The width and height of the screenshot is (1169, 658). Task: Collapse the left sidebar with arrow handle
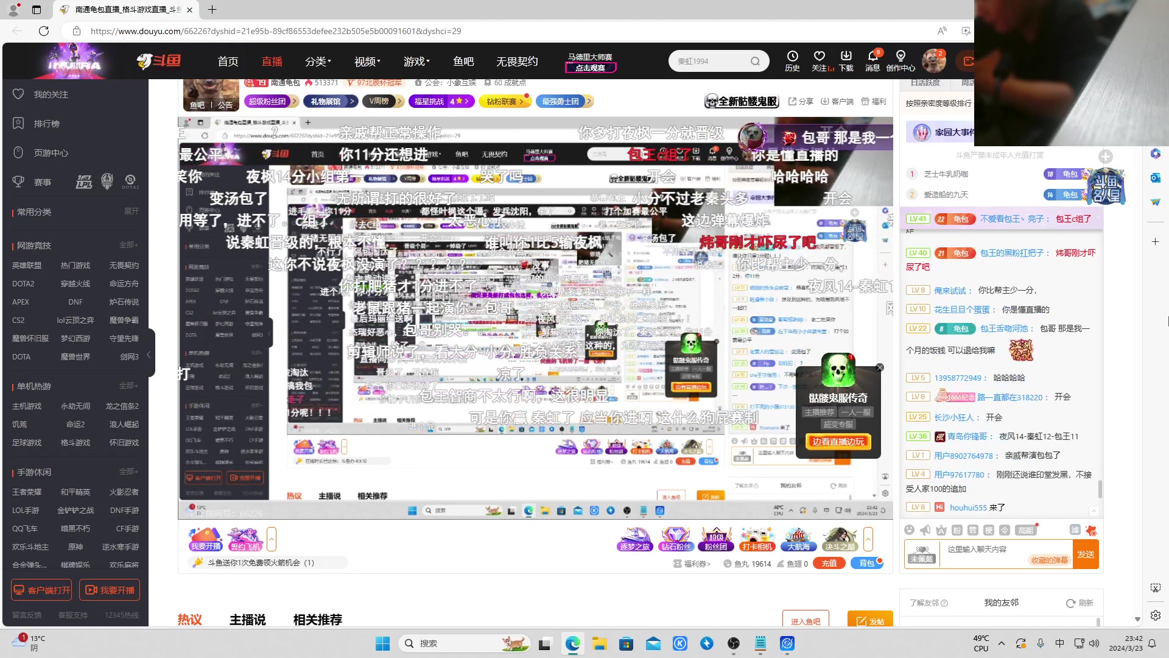point(149,353)
